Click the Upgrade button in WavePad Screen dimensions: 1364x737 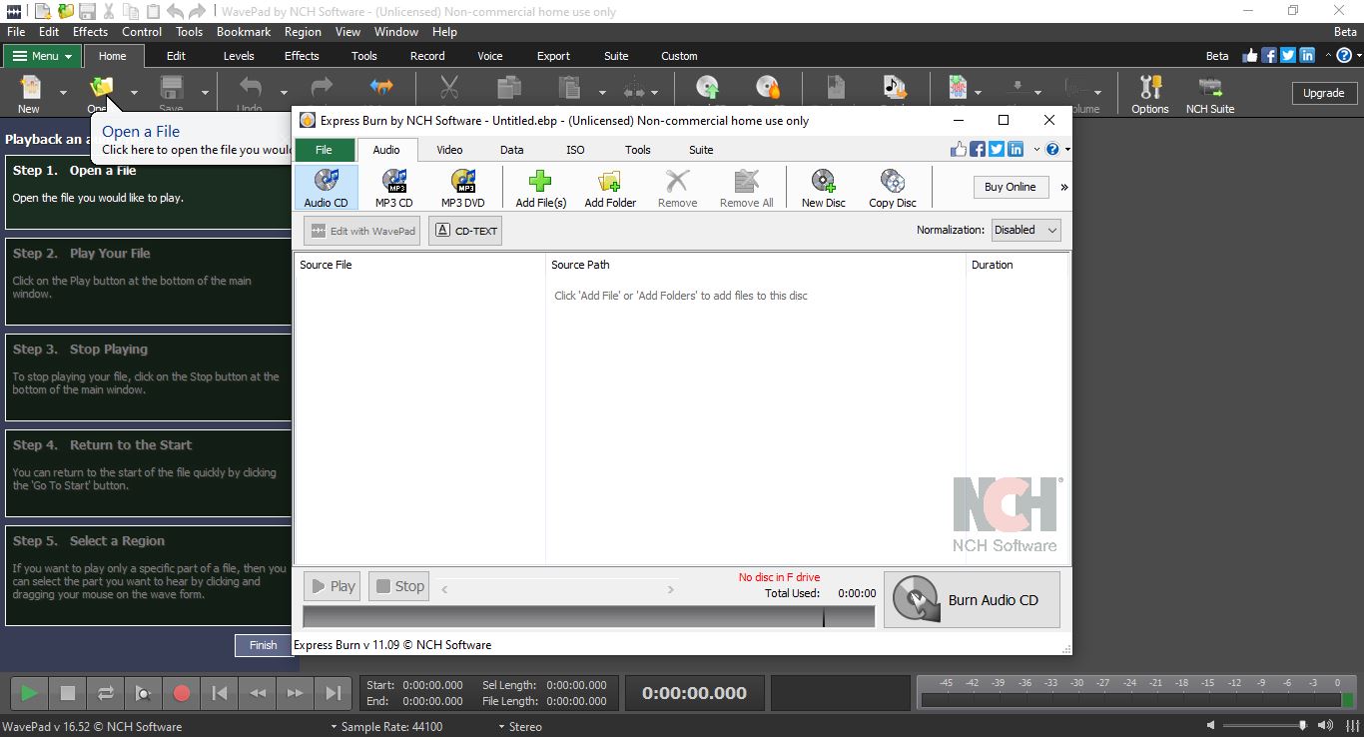tap(1323, 93)
